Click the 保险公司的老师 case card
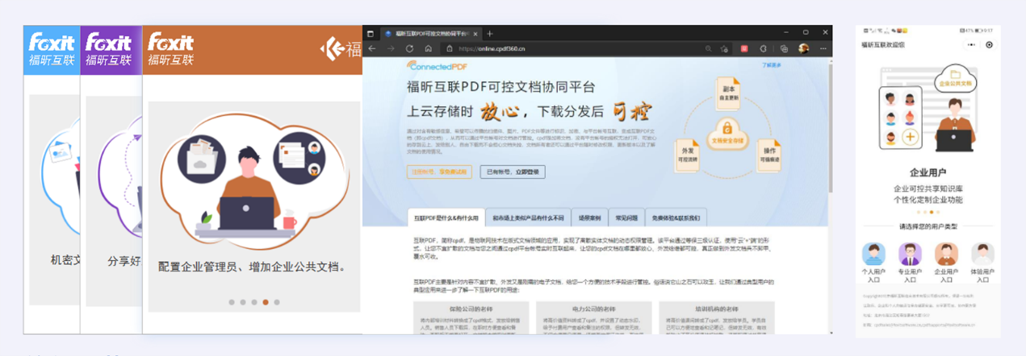This screenshot has height=356, width=1026. click(471, 317)
